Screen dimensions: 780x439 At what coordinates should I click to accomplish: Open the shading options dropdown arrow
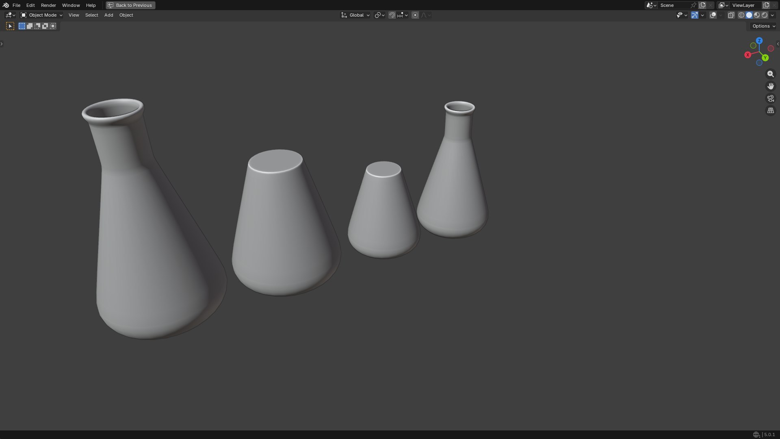[x=772, y=15]
